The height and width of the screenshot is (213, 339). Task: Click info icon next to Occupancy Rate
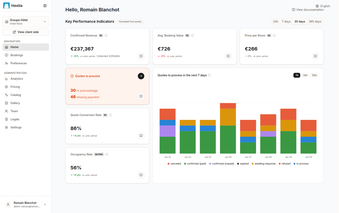pos(107,154)
